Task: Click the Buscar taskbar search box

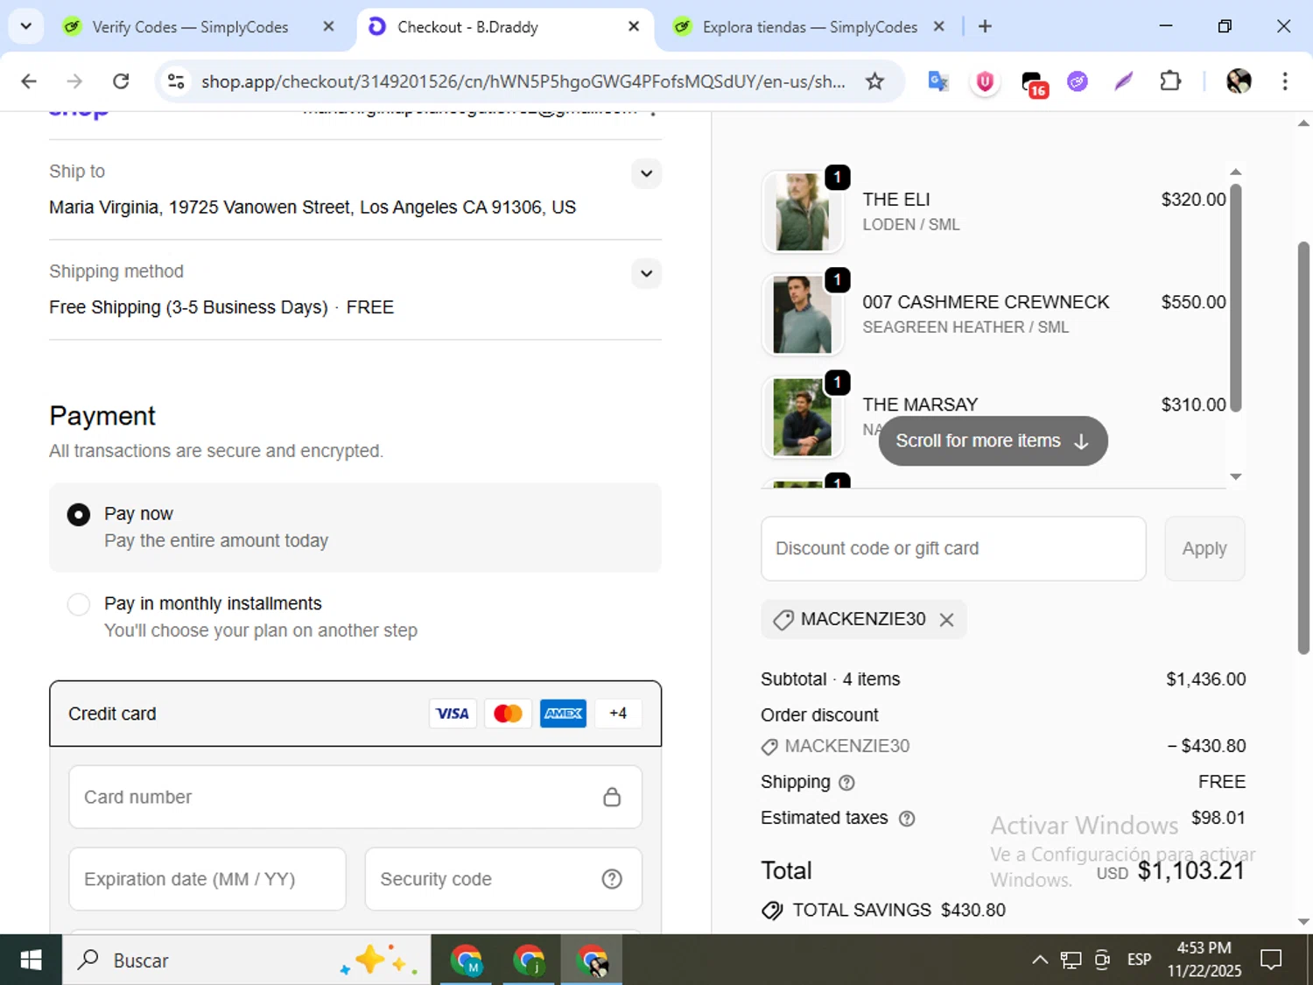Action: click(x=246, y=960)
